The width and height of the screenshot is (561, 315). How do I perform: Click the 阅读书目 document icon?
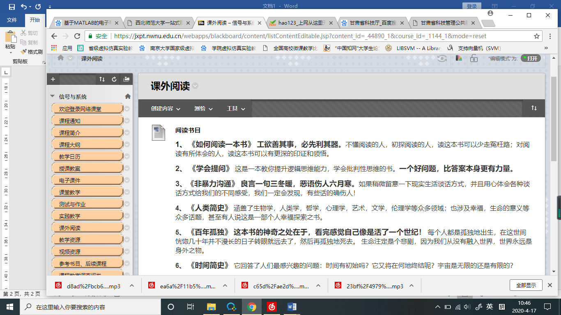click(x=158, y=132)
